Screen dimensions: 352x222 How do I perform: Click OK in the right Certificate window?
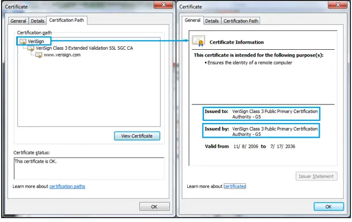329,206
